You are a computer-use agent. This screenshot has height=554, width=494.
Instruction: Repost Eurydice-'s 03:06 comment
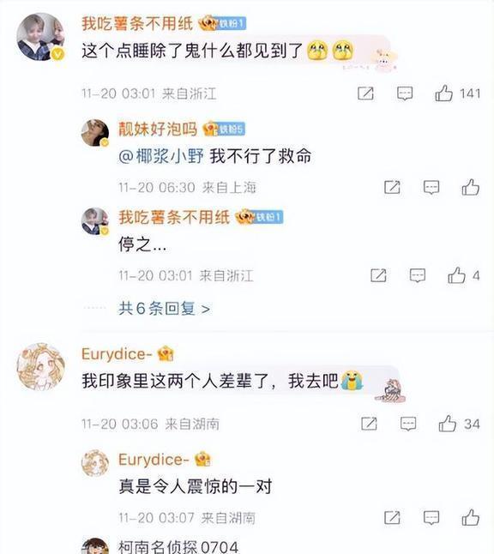pos(369,424)
